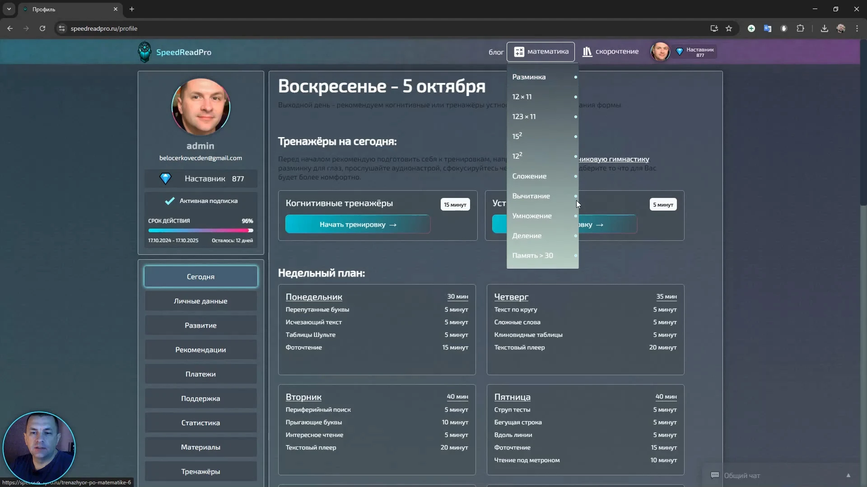The height and width of the screenshot is (487, 867).
Task: Open the site information icon in address bar
Action: pyautogui.click(x=62, y=28)
